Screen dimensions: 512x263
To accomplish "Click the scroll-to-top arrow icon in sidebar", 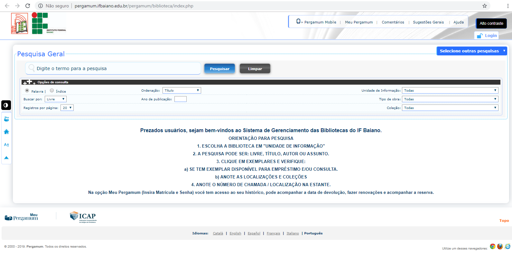I will (x=6, y=158).
